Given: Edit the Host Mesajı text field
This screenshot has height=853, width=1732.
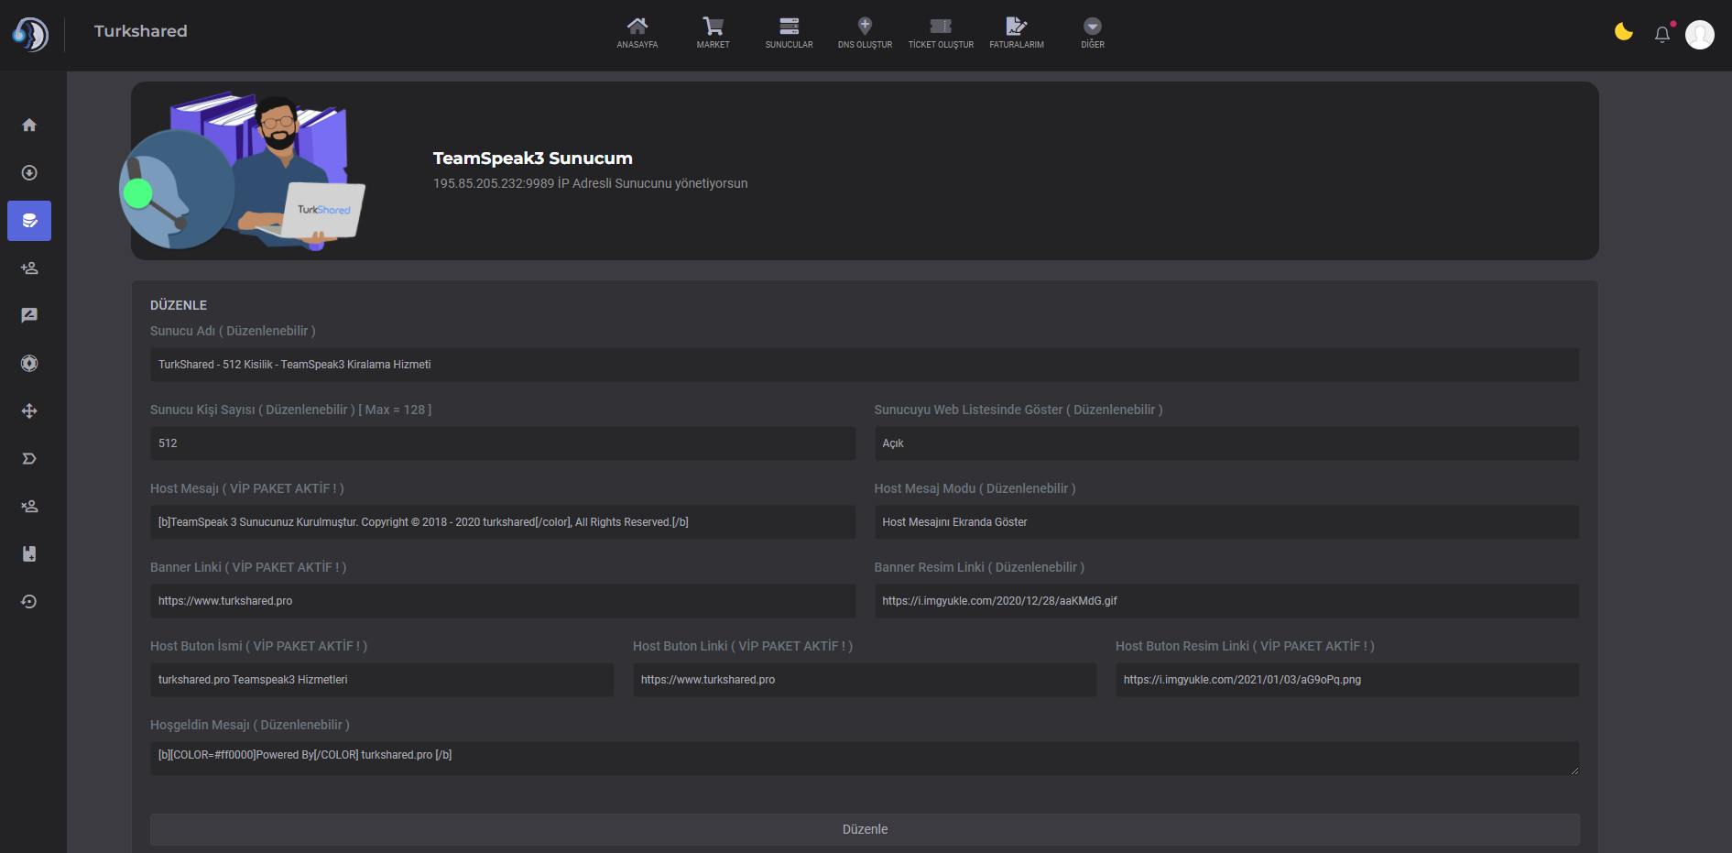Looking at the screenshot, I should [x=503, y=522].
